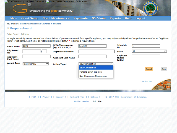Viewport: 177px width, 133px height.
Task: Open the G5 Admin menu
Action: point(98,18)
